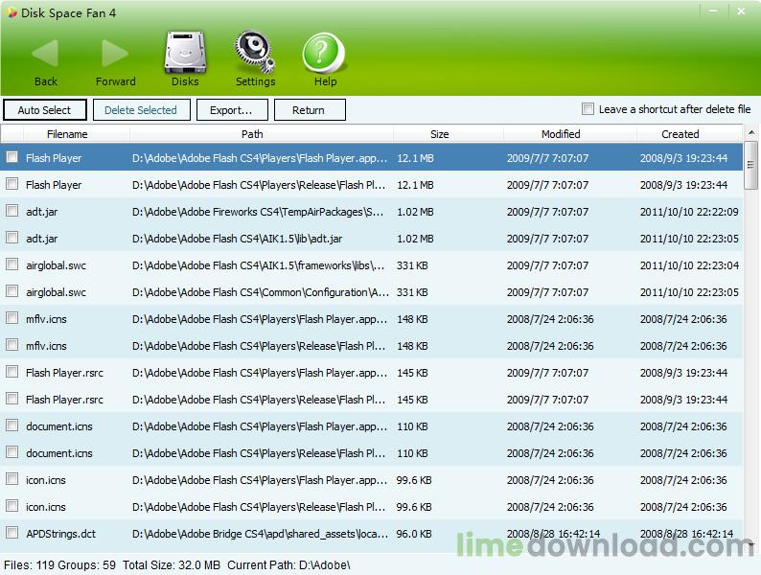Click the Back arrow icon
Screen dimensions: 761x575
pos(45,54)
